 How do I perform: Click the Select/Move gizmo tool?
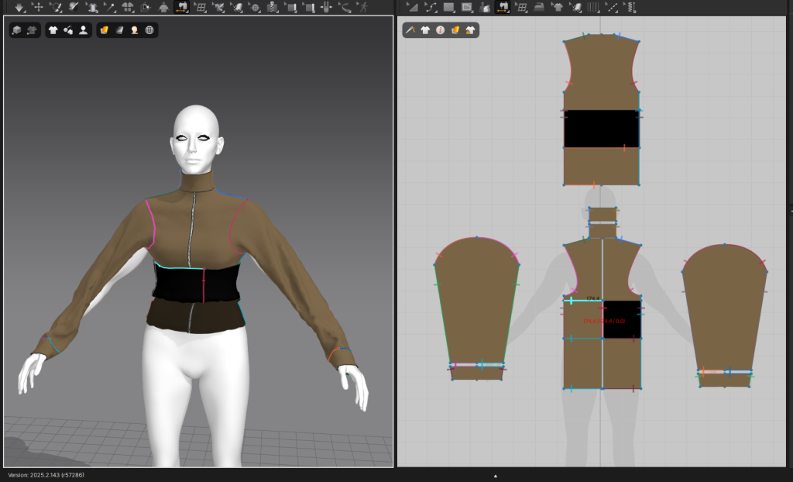pos(37,7)
